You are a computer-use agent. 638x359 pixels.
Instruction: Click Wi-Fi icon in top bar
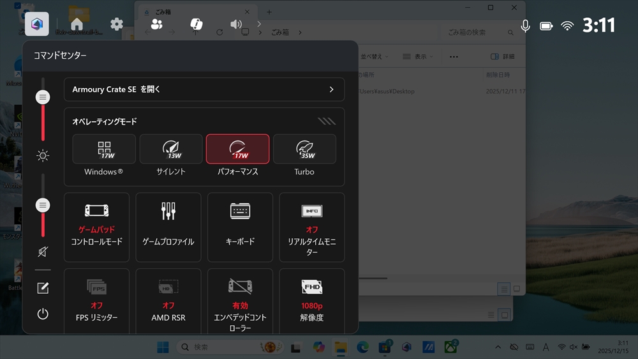point(567,26)
